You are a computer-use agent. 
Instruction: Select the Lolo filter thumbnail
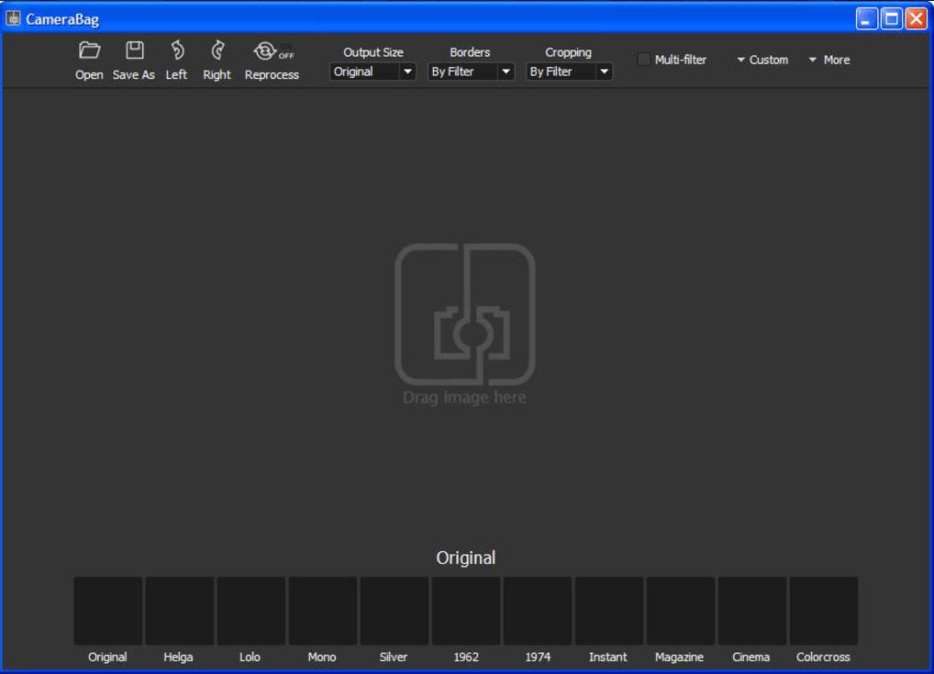250,611
